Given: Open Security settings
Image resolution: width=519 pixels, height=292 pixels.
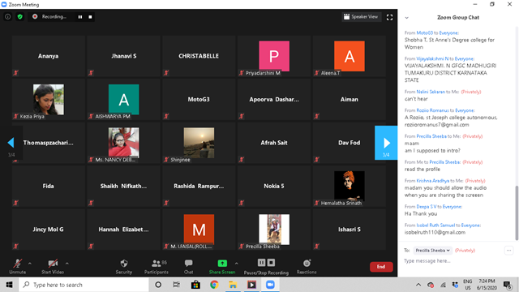Looking at the screenshot, I should 124,266.
